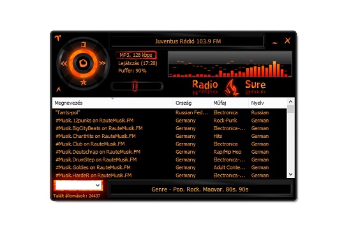351x238 pixels.
Task: Close the Radio Sure window
Action: pos(287,41)
